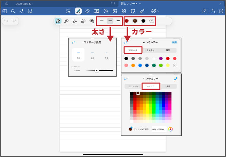Select the laser pointer tool
226x157 pixels.
tap(142, 11)
